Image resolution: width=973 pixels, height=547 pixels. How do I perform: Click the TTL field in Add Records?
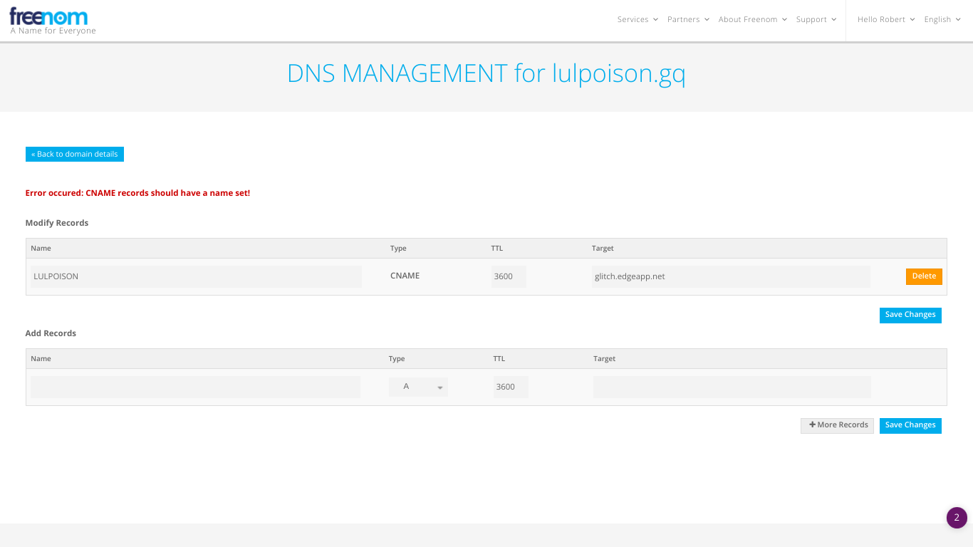pyautogui.click(x=511, y=387)
